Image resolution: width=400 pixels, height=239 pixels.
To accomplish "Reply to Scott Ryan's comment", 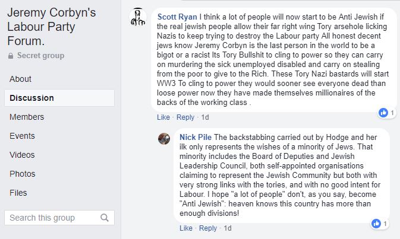I will pos(185,117).
